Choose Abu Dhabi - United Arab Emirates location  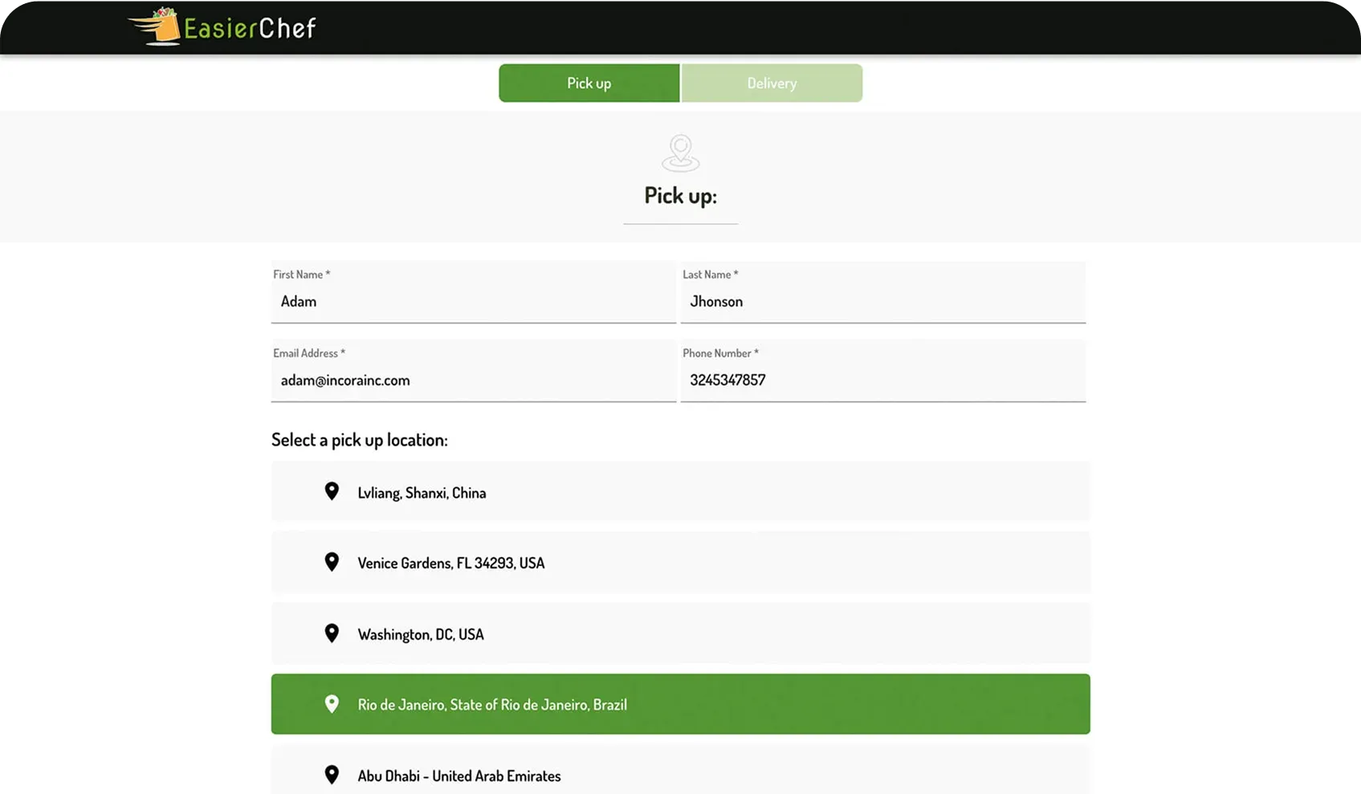point(680,773)
